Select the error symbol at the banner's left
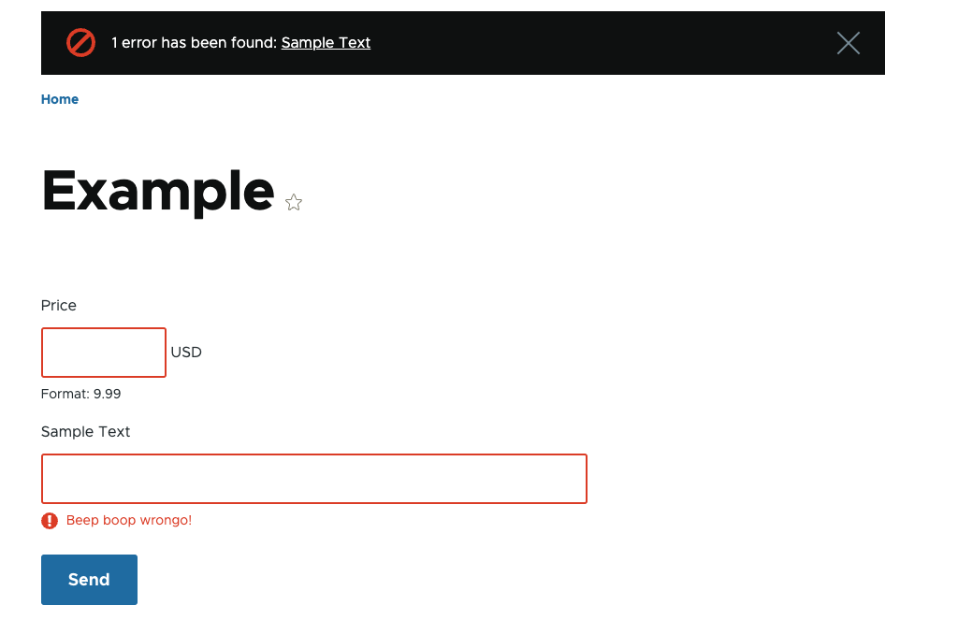 80,42
